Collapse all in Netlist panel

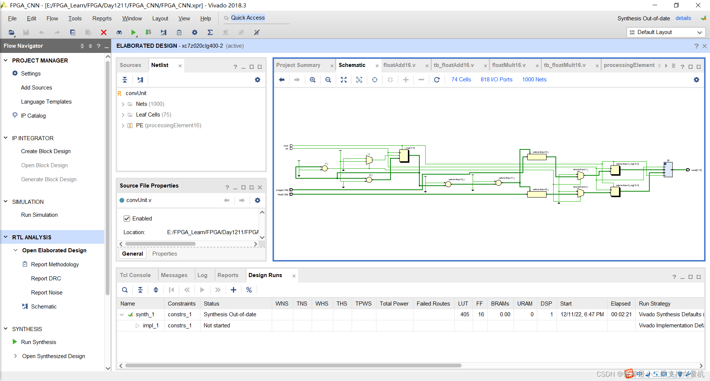point(125,80)
